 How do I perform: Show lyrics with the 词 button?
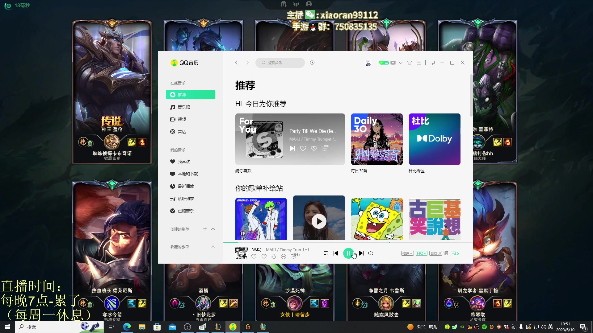(446, 253)
